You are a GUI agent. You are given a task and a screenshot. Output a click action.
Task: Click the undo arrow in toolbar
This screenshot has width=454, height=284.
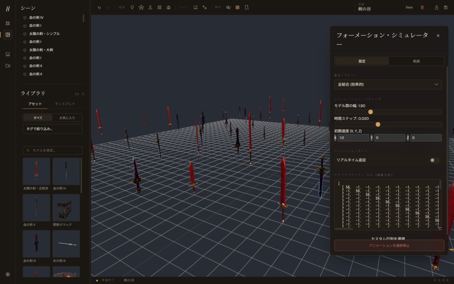(99, 8)
